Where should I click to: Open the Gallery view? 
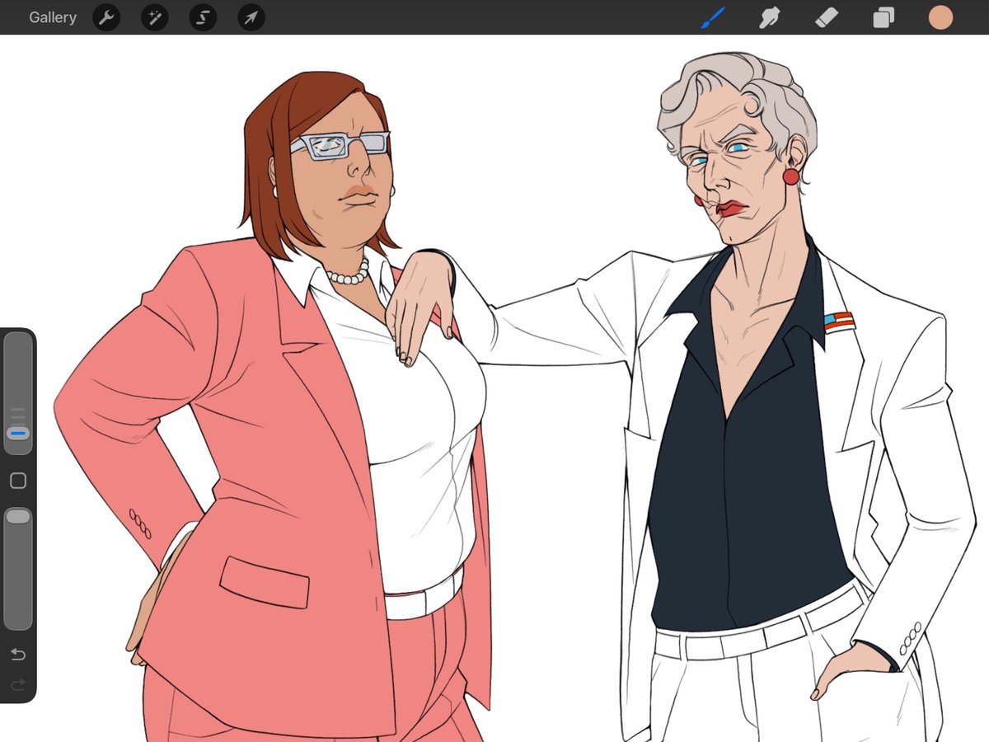pyautogui.click(x=53, y=17)
